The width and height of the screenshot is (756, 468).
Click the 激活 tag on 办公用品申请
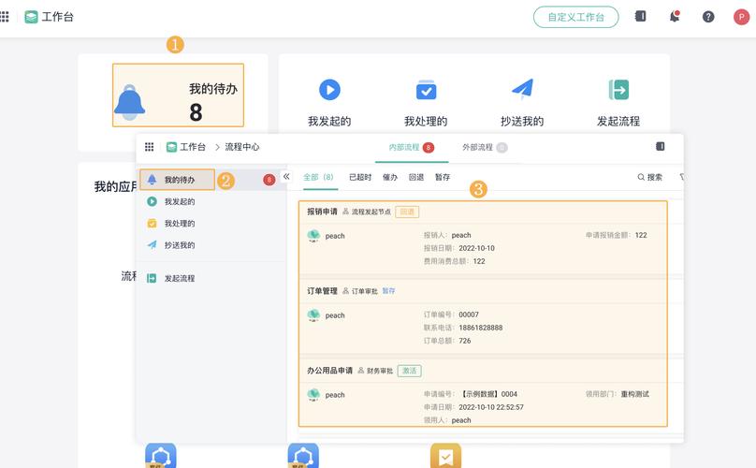[x=409, y=371]
